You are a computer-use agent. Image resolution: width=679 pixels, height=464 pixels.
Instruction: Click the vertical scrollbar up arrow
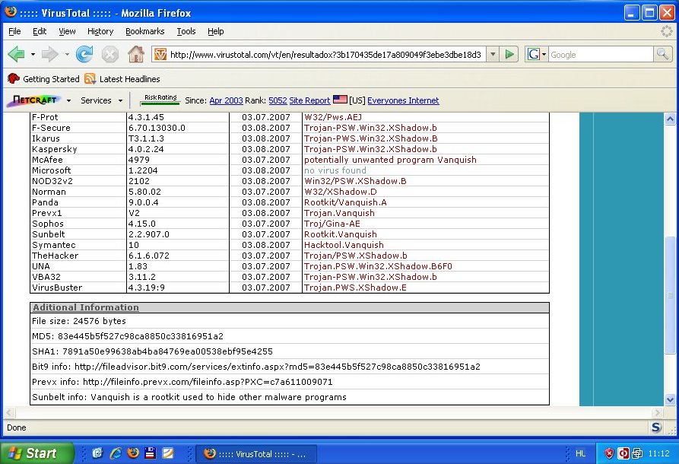point(670,119)
